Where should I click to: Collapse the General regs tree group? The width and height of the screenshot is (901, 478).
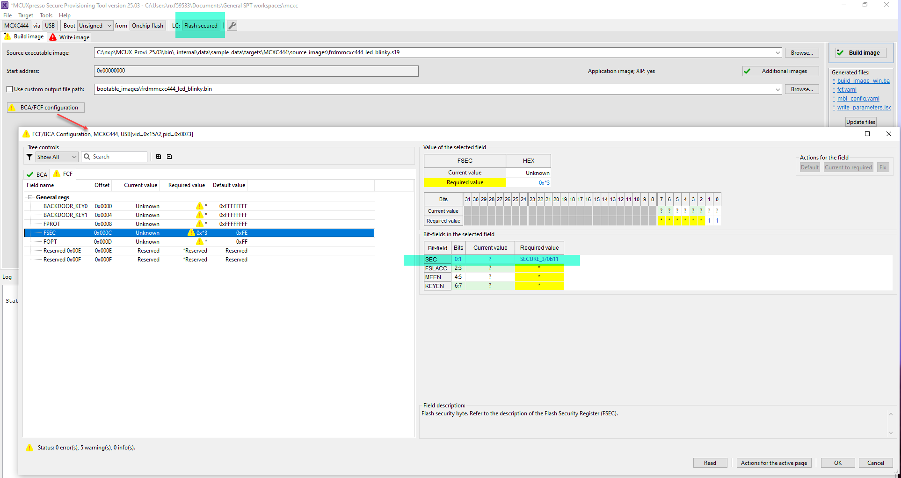click(x=30, y=197)
